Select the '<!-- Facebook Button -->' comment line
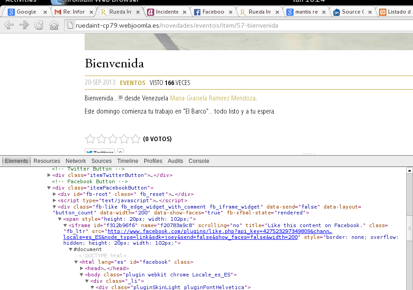 [x=90, y=181]
